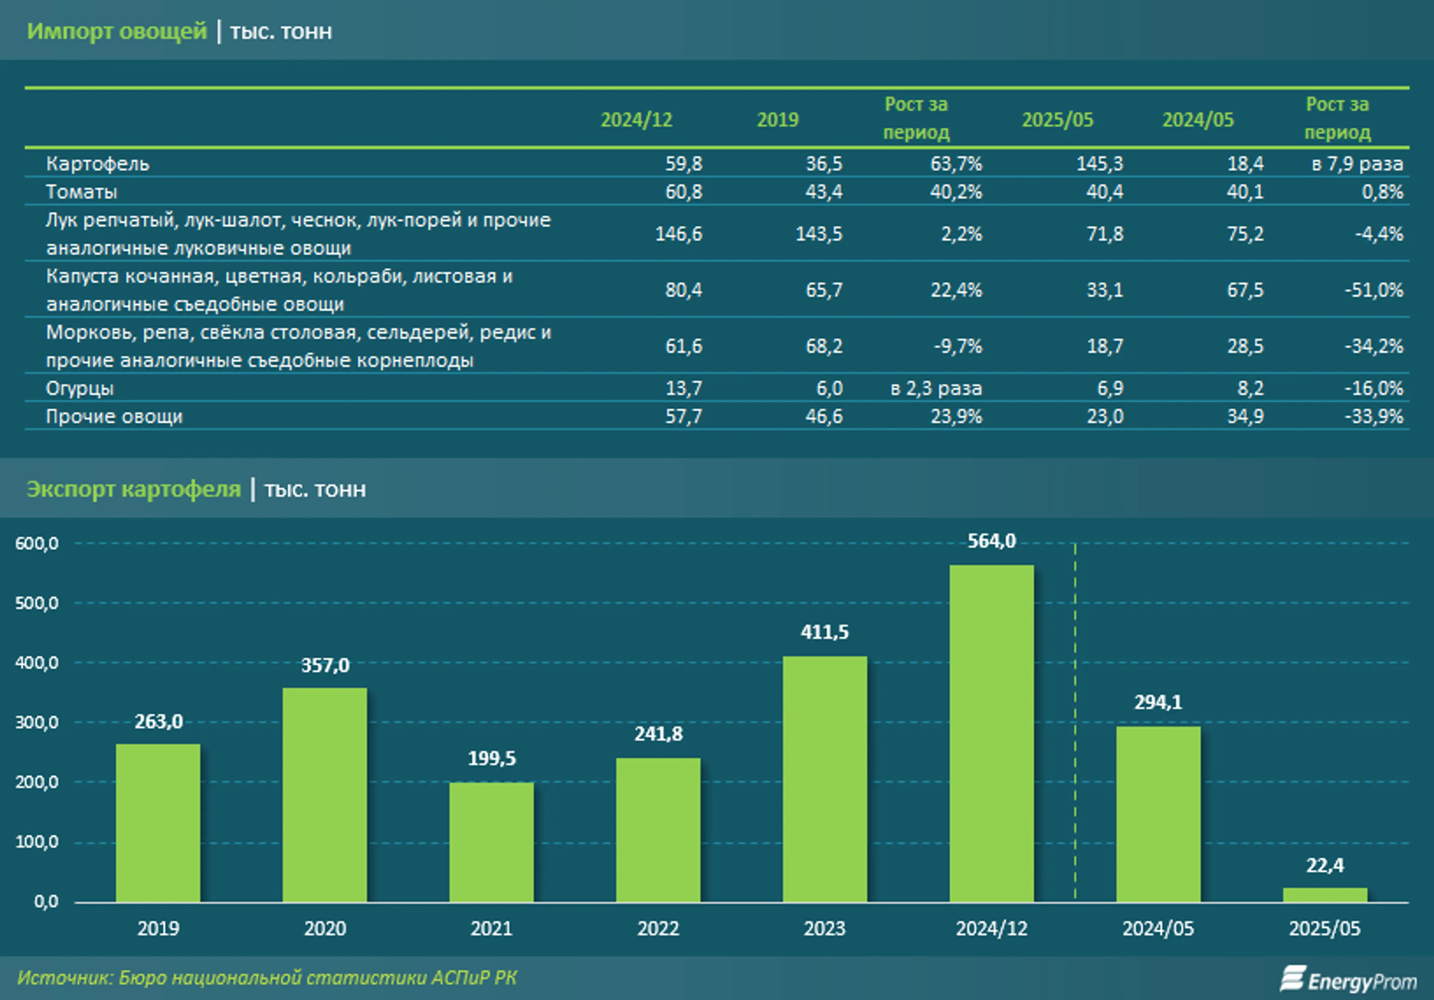
Task: Click the 2025/05 table column header
Action: point(1057,119)
